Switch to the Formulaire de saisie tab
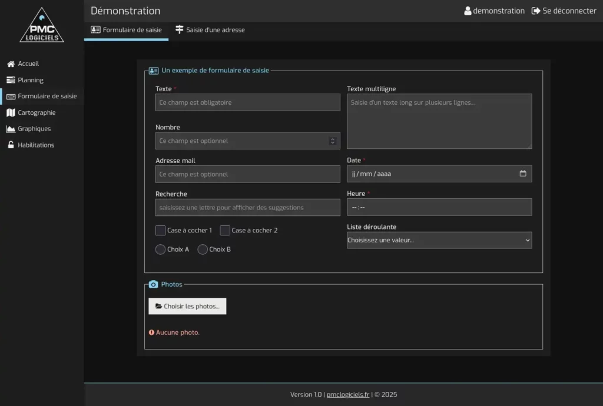603x406 pixels. 126,30
